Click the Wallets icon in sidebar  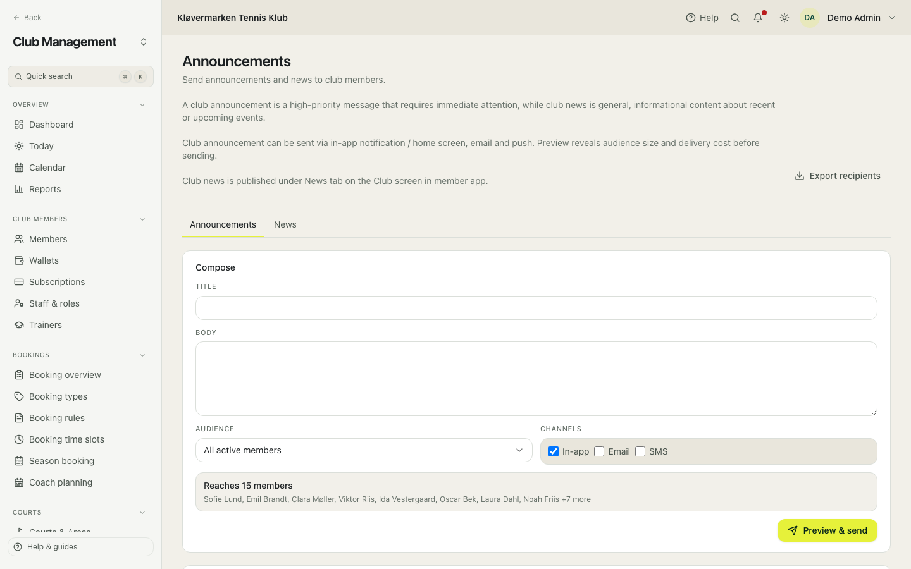click(19, 260)
